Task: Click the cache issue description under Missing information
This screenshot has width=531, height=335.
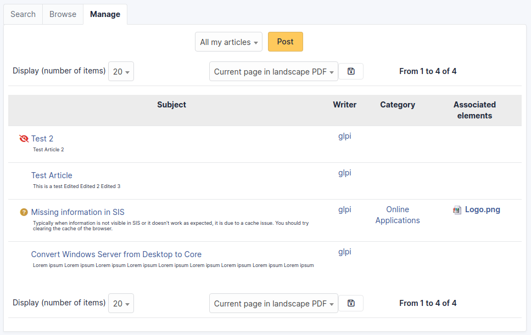Action: point(171,226)
